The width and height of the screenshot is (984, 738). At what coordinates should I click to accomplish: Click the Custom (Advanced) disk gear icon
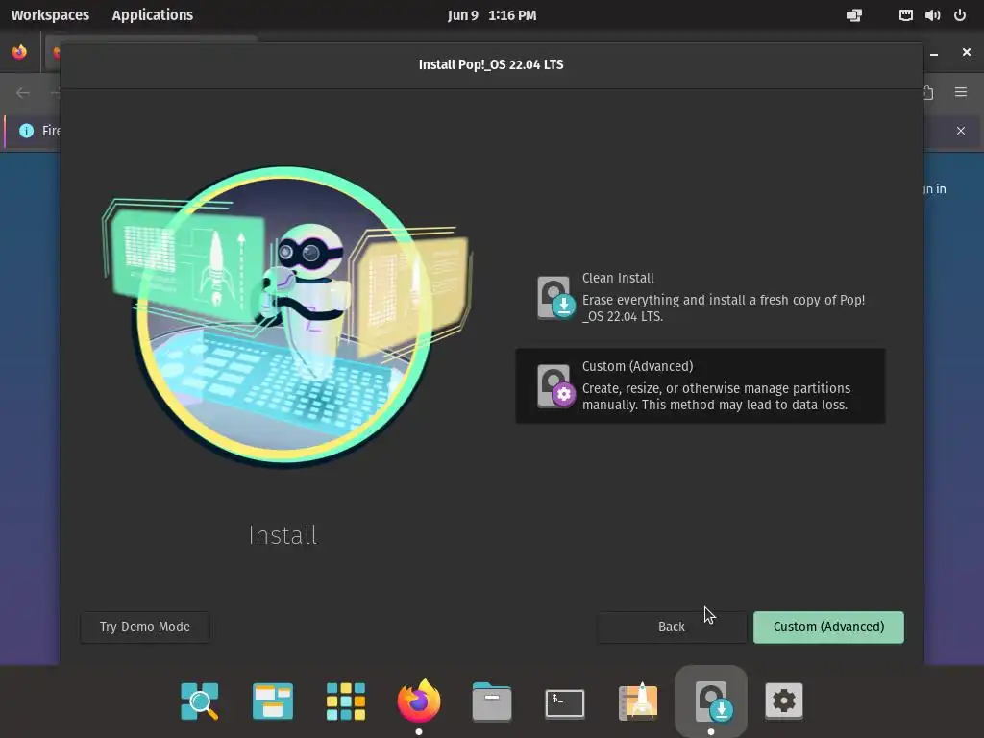[x=556, y=386]
